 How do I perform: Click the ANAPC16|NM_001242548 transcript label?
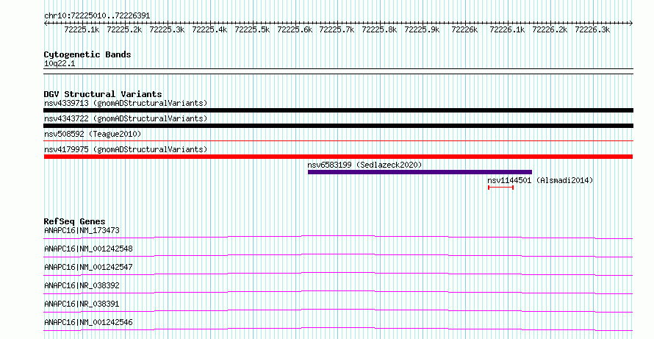88,249
